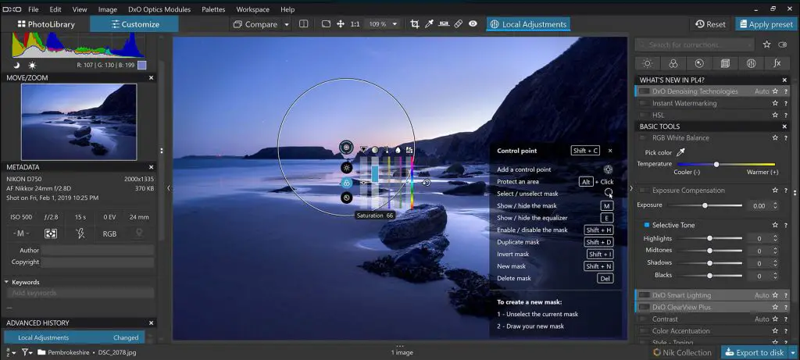Screen dimensions: 800x360
Task: Open the DxO Optics Modules menu
Action: pyautogui.click(x=159, y=9)
